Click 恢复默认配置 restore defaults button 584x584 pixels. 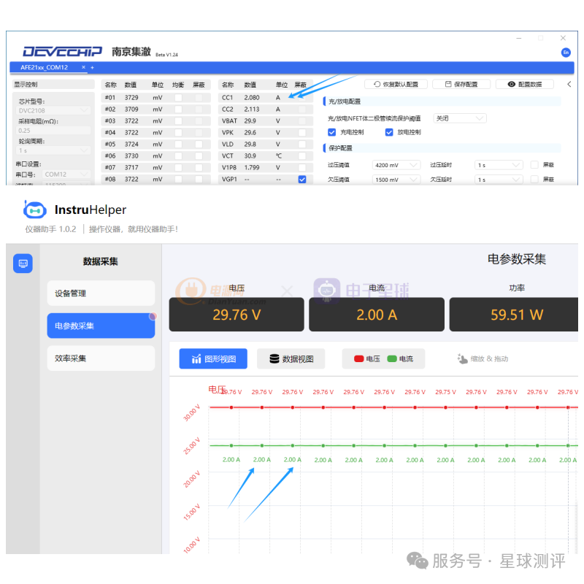pos(396,85)
